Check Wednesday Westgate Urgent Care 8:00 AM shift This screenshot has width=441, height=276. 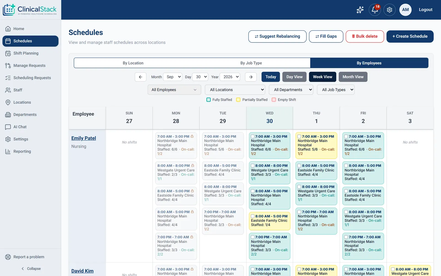click(253, 166)
